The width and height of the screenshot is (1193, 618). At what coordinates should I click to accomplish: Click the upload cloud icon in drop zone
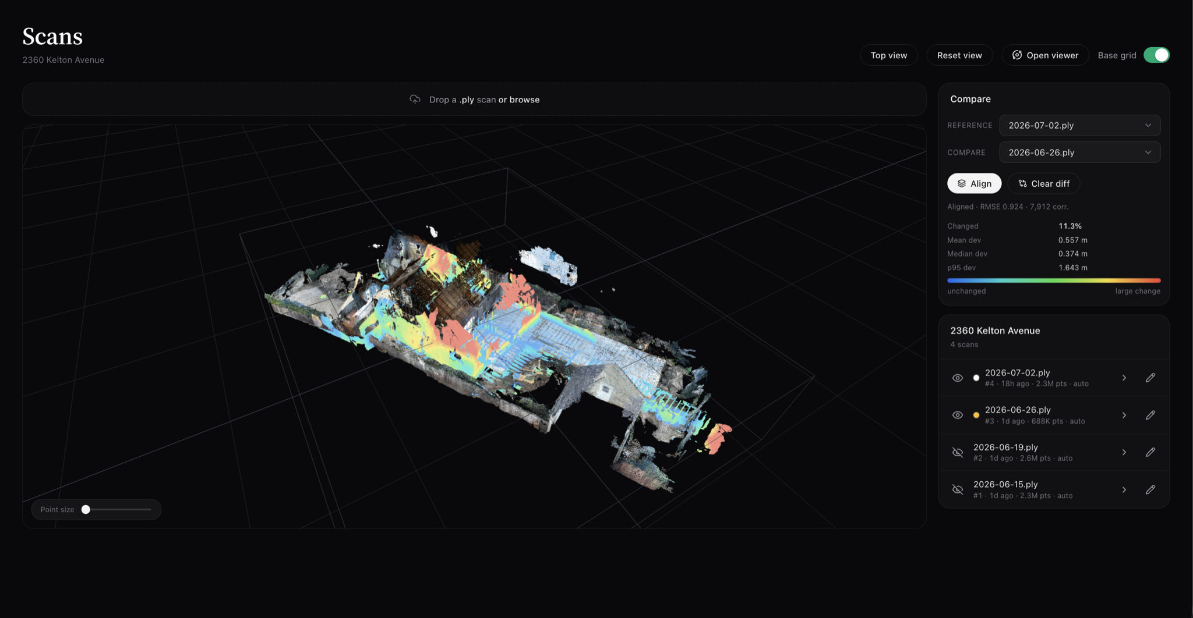click(x=415, y=100)
